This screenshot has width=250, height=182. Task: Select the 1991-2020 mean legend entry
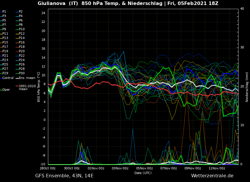(27, 87)
